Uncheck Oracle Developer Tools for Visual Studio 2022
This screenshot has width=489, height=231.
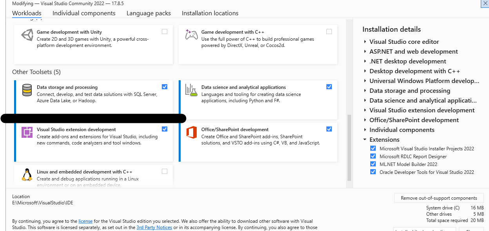click(373, 172)
